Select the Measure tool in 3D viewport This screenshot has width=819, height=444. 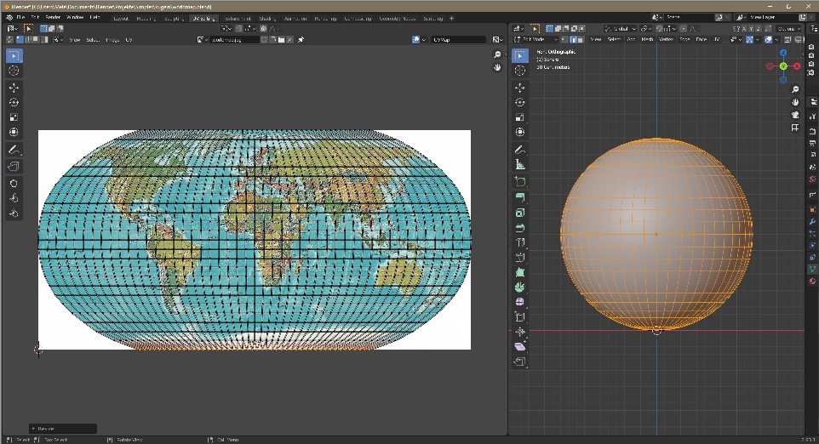pos(519,165)
